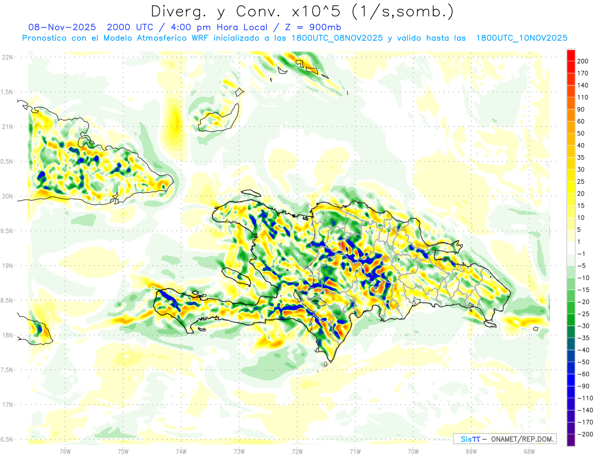Click the dark purple colorbar segment below -200
The image size is (594, 458).
click(571, 440)
